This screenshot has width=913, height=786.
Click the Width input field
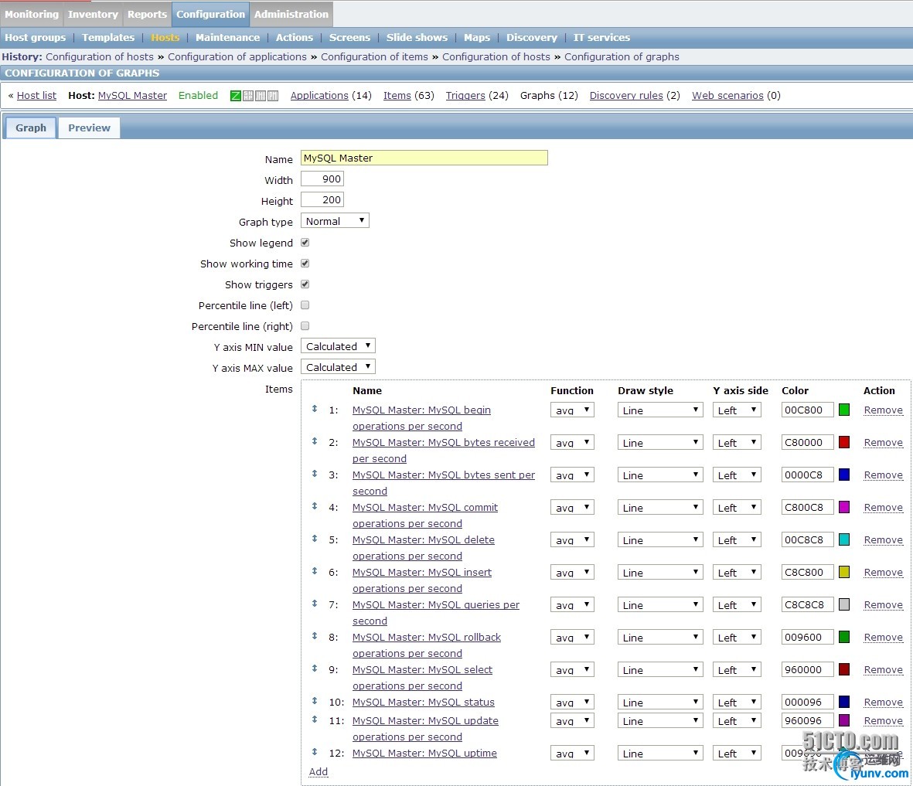click(322, 179)
